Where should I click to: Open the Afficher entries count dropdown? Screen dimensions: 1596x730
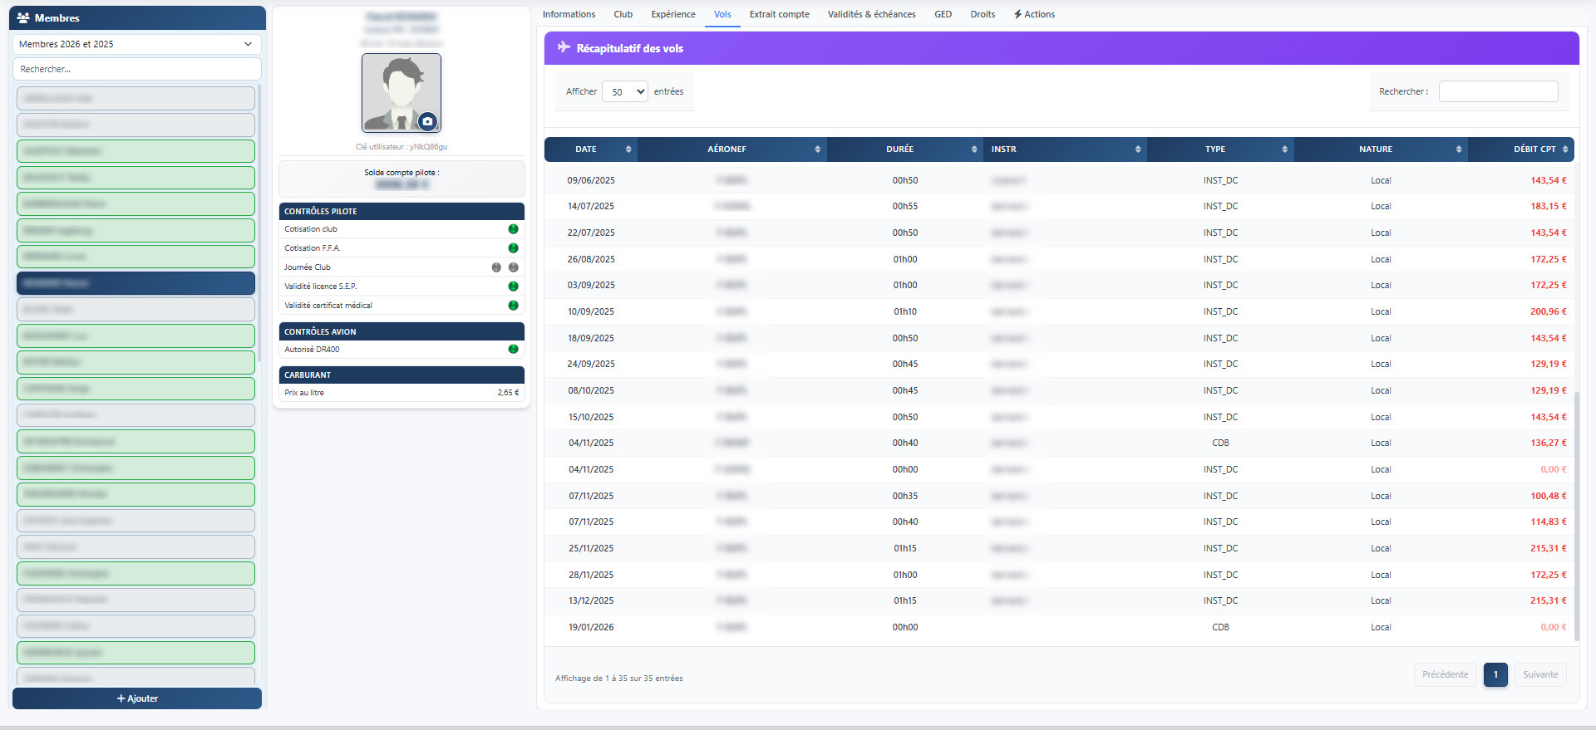coord(624,92)
